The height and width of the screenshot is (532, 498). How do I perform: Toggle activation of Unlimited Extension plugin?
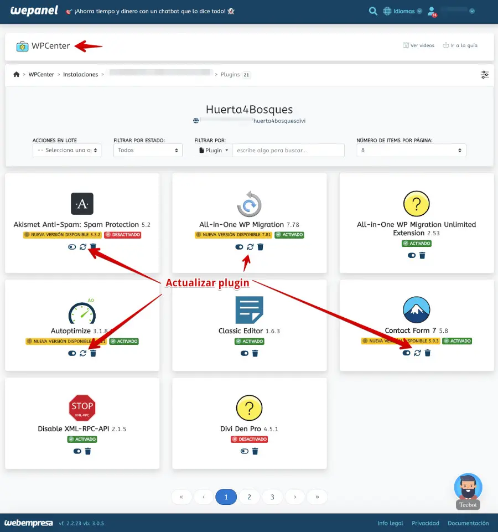pyautogui.click(x=412, y=256)
